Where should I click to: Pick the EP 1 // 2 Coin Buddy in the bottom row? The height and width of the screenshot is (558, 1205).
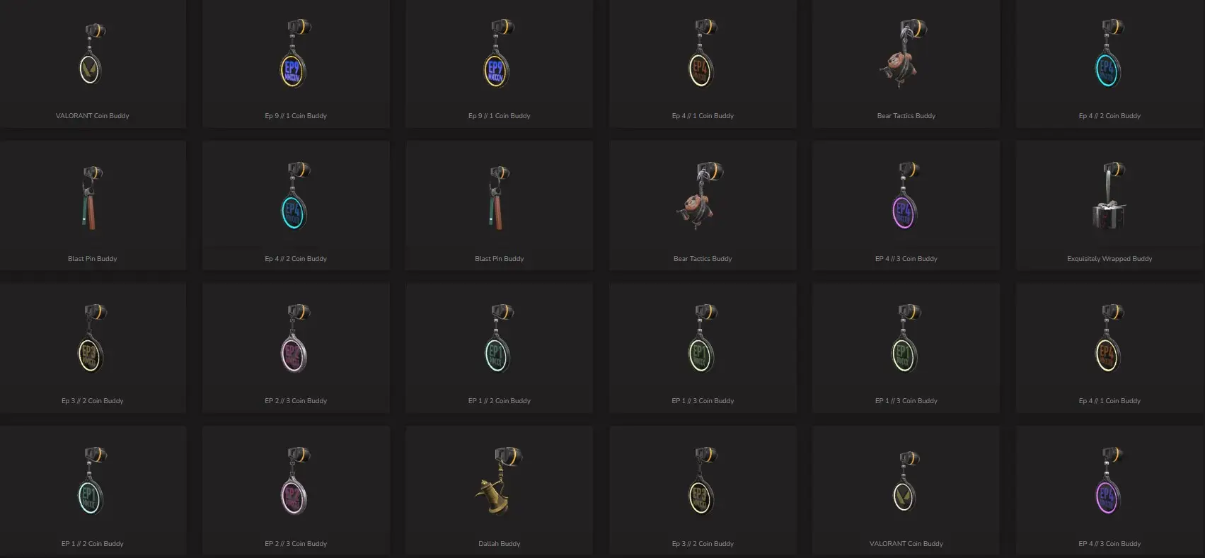coord(92,490)
